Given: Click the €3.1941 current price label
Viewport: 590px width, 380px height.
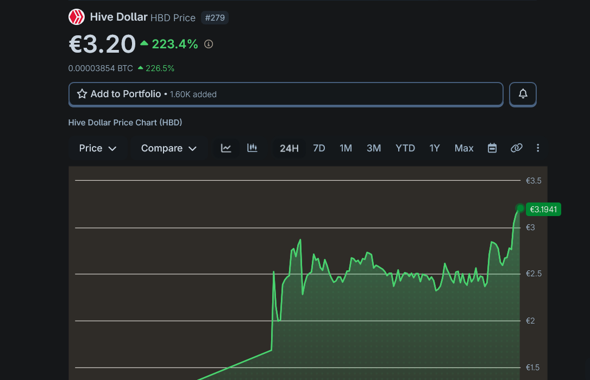Looking at the screenshot, I should [x=543, y=210].
